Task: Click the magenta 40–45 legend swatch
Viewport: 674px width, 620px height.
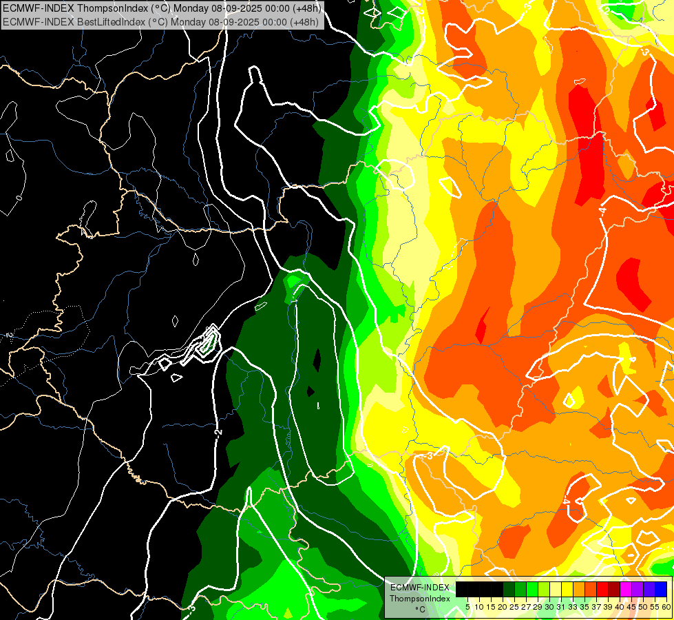Action: pos(626,589)
